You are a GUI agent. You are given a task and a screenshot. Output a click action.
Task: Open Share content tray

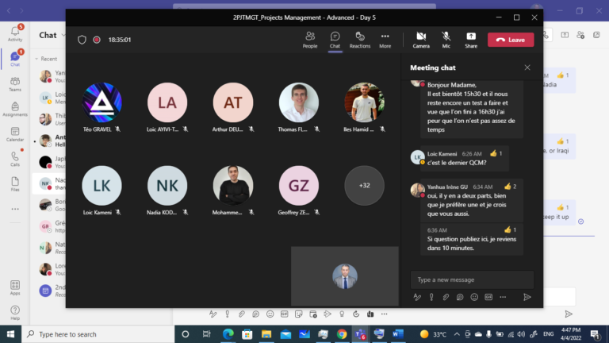click(471, 40)
